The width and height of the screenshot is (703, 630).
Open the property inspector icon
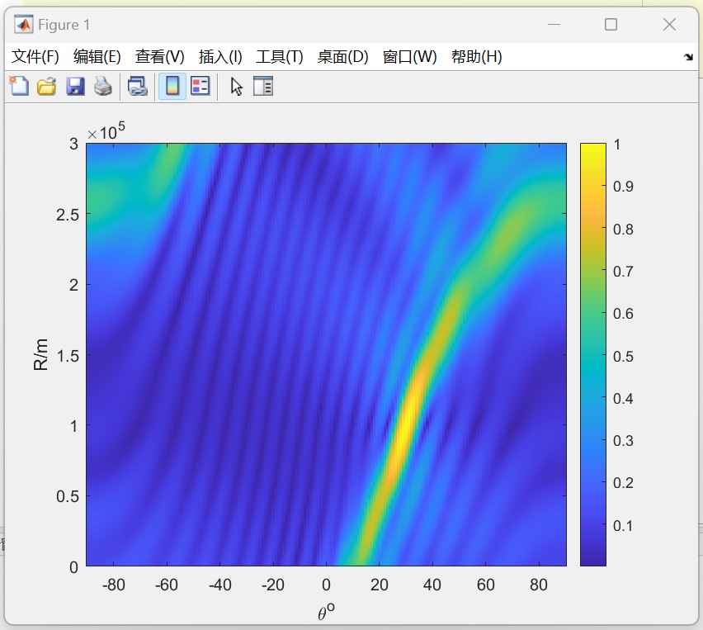coord(263,86)
